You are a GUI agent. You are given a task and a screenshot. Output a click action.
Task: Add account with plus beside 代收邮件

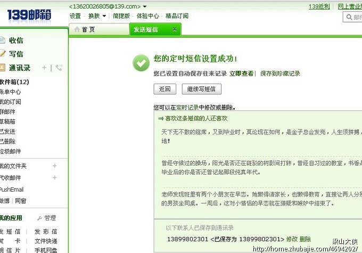pyautogui.click(x=54, y=177)
